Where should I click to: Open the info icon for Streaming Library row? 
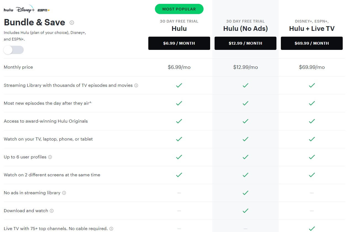[136, 85]
